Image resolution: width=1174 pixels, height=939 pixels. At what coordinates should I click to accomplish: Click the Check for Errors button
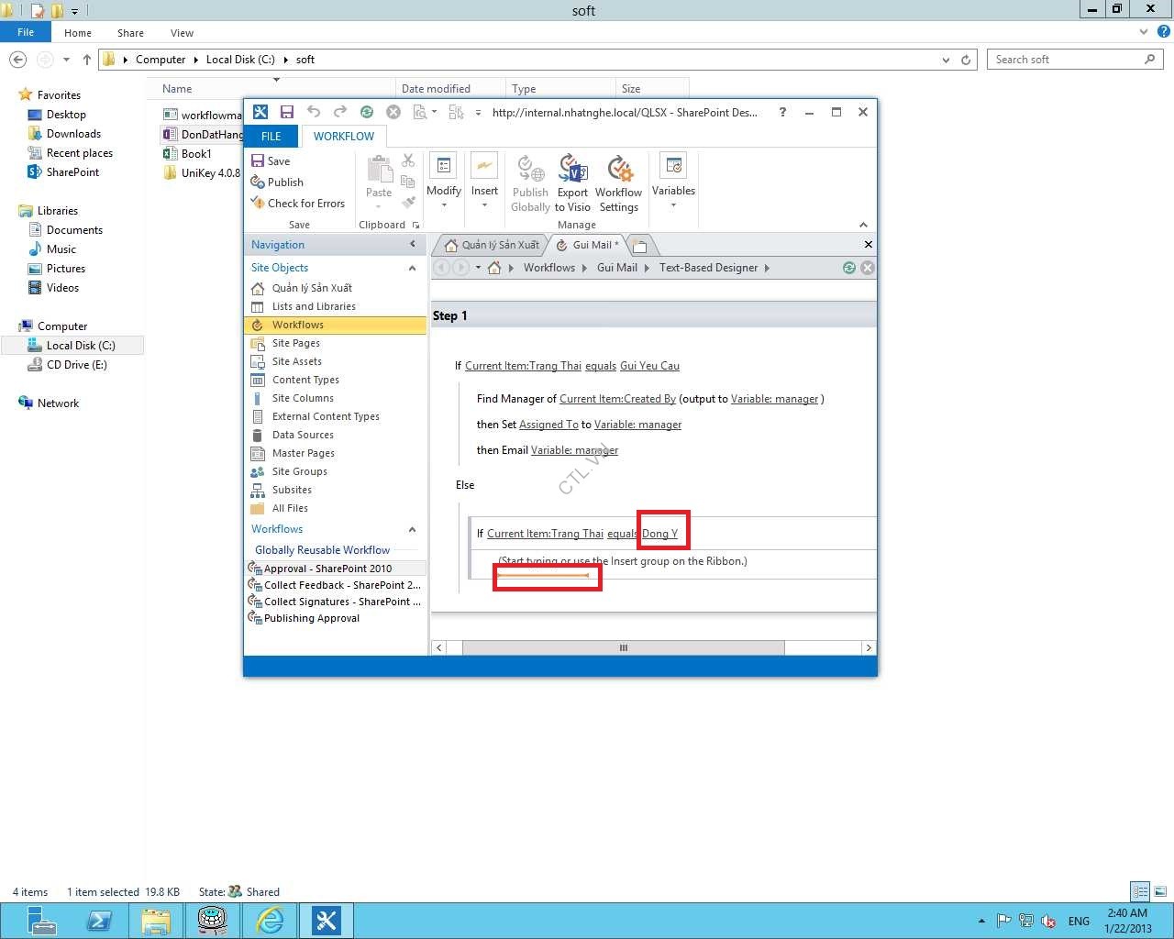(298, 204)
